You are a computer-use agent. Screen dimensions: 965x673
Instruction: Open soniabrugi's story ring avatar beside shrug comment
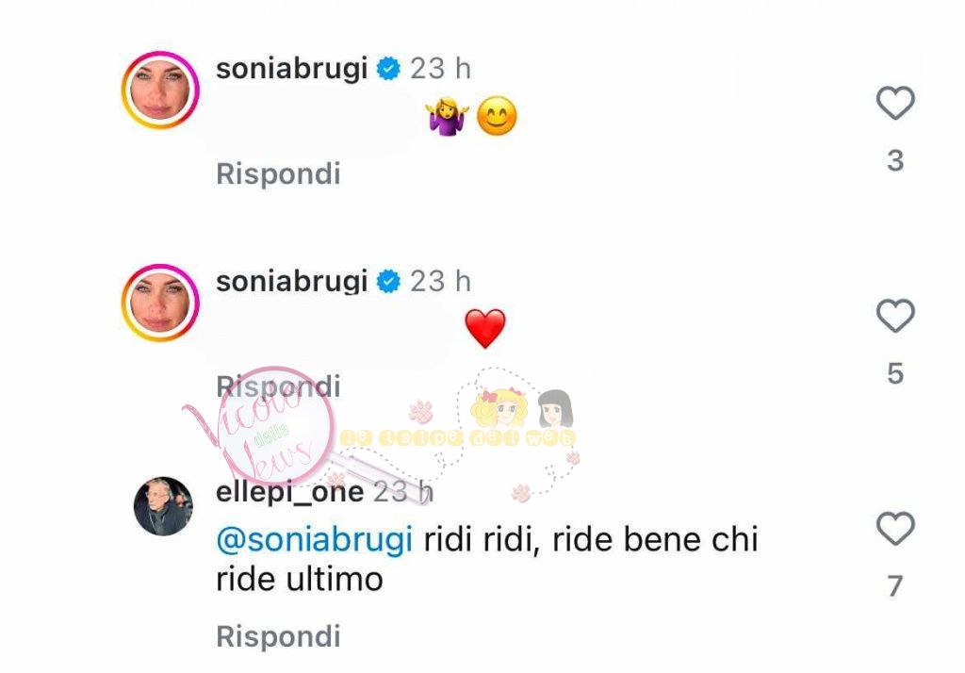160,90
